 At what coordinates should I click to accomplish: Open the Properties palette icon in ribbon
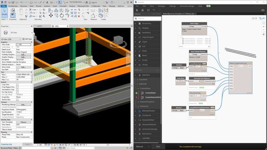[13, 15]
